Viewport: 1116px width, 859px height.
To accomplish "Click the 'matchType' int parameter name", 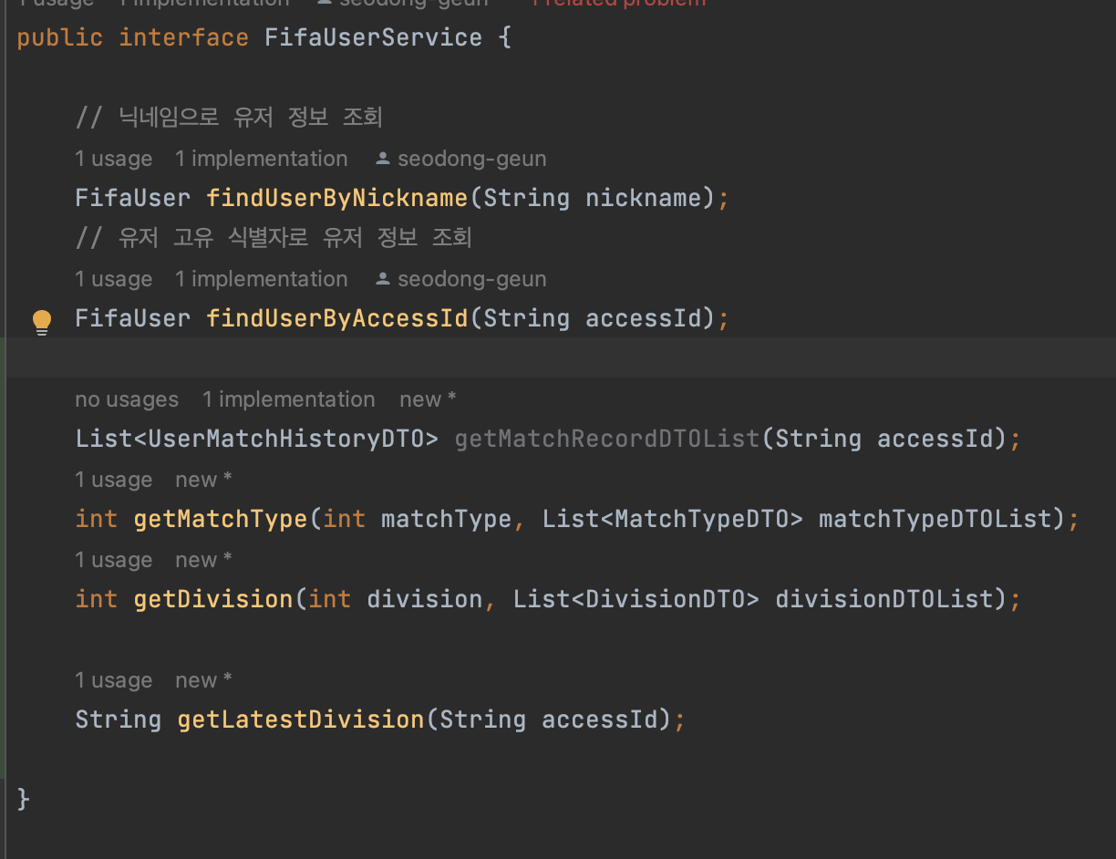I will tap(447, 519).
